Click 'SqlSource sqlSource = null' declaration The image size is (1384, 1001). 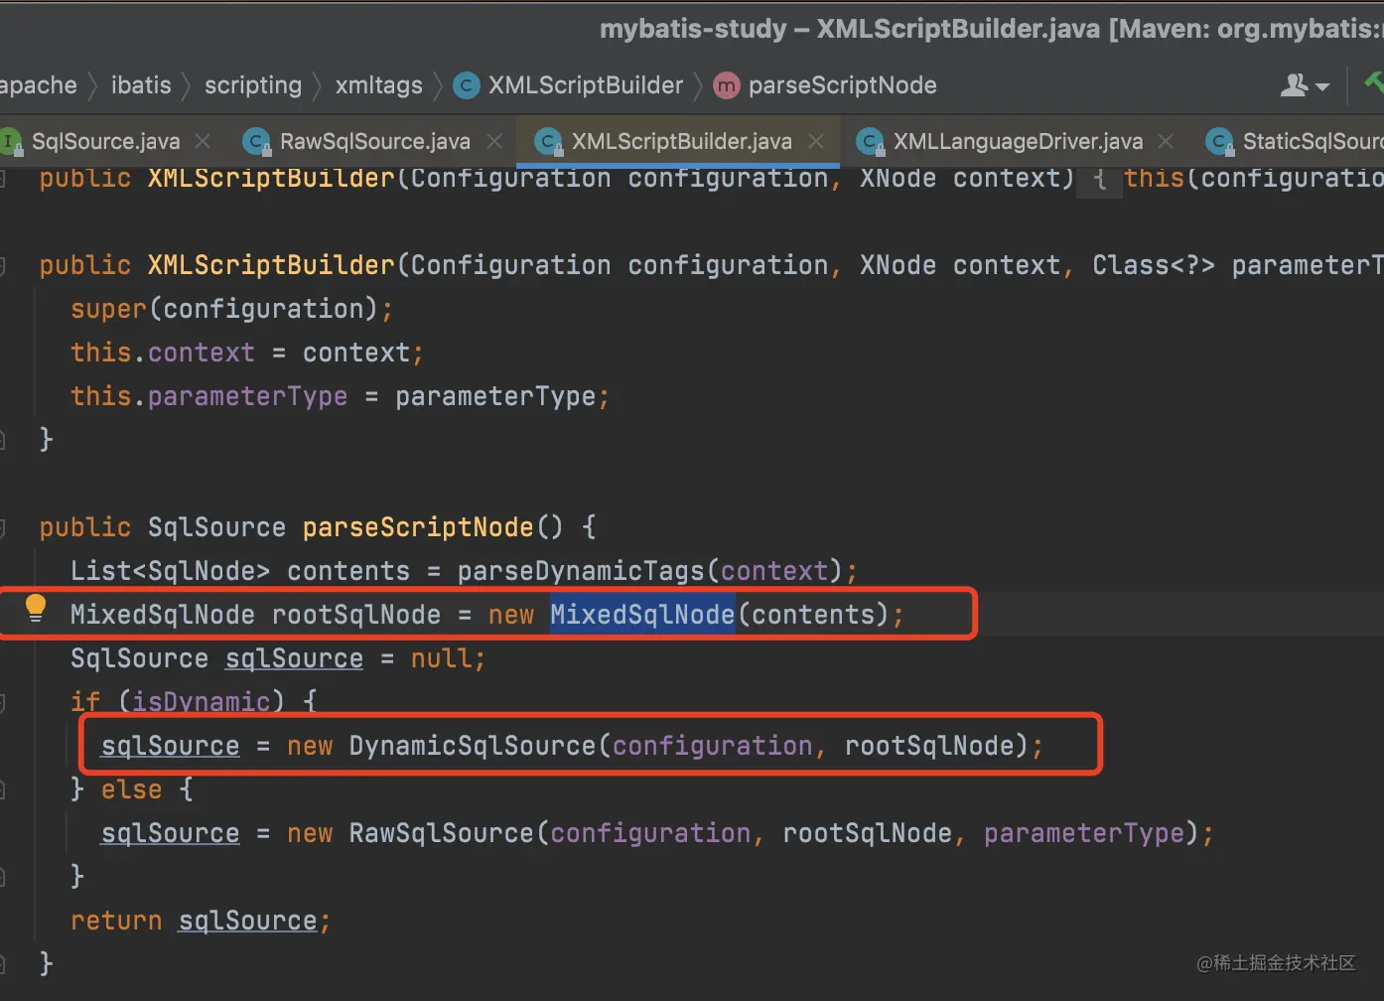tap(277, 658)
